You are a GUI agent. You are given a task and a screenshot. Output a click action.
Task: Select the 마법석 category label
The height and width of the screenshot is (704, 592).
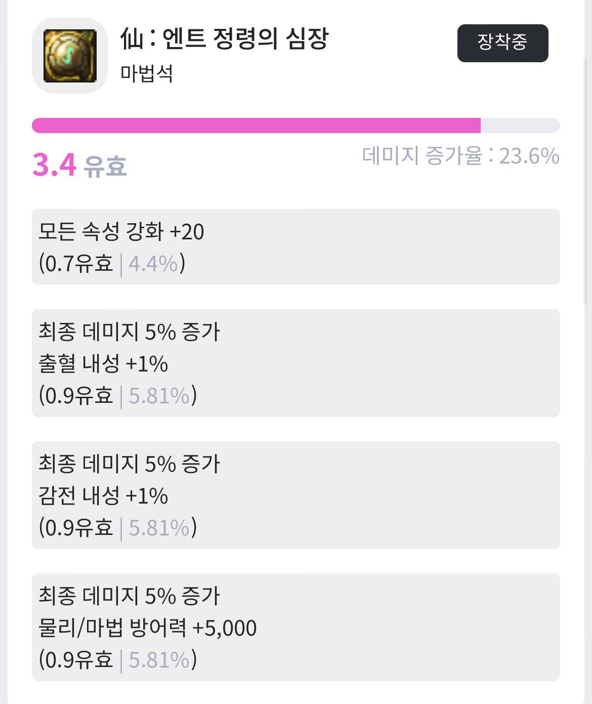(x=147, y=74)
